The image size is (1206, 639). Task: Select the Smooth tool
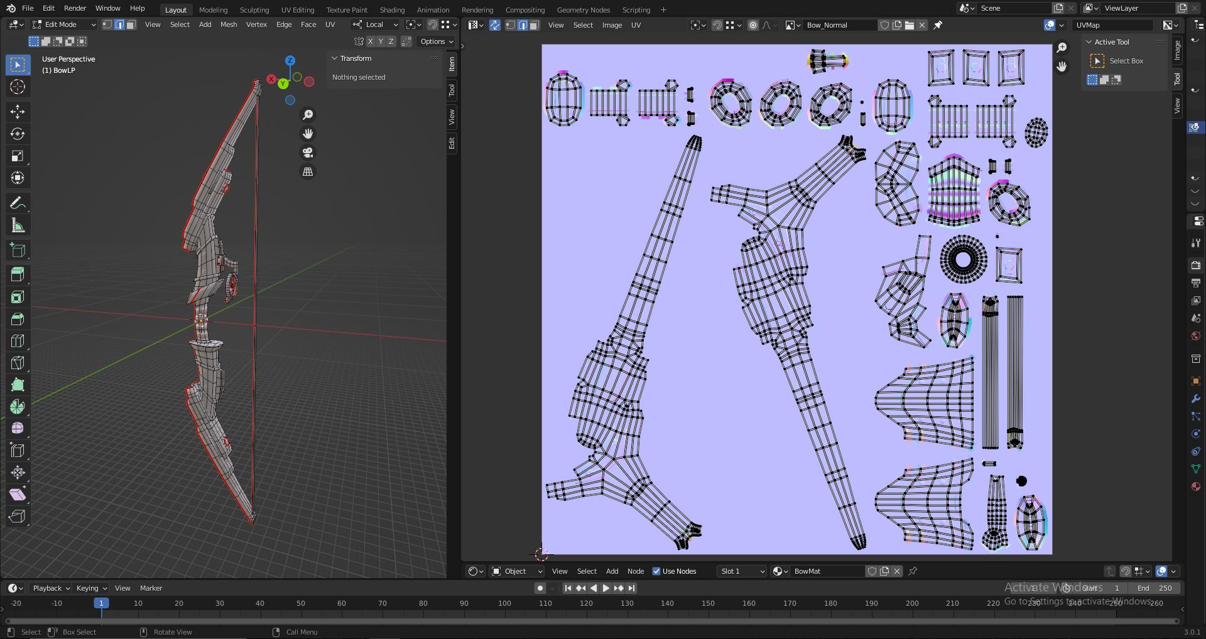(18, 429)
